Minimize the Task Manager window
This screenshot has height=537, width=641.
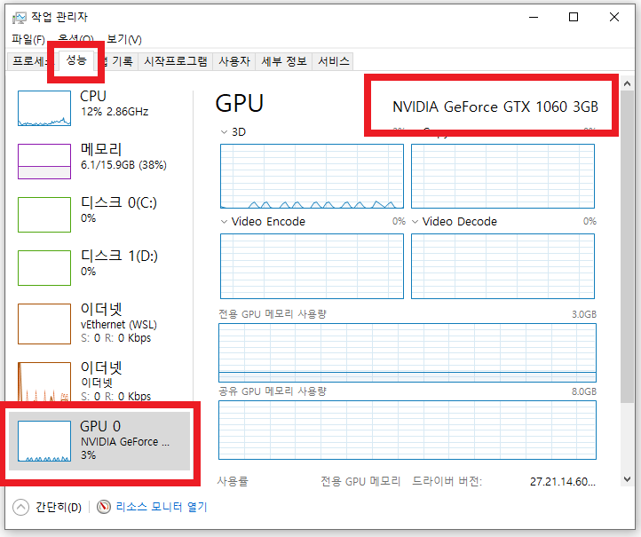(x=534, y=17)
